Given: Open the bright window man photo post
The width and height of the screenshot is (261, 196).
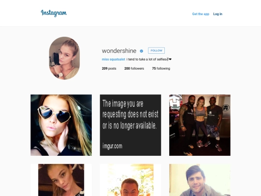Looking at the screenshot, I should point(130,180).
